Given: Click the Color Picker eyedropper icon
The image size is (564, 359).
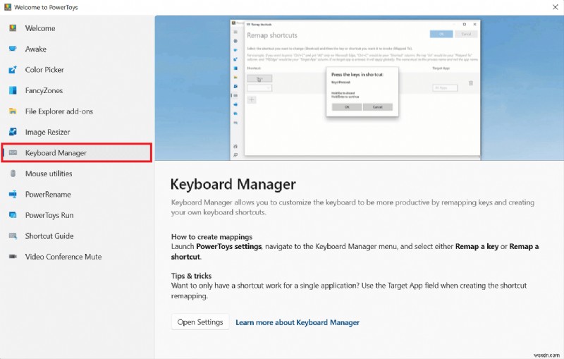Looking at the screenshot, I should click(x=13, y=70).
